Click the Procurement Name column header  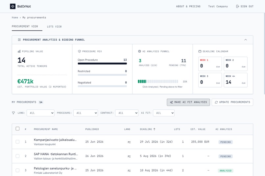pyautogui.click(x=46, y=129)
